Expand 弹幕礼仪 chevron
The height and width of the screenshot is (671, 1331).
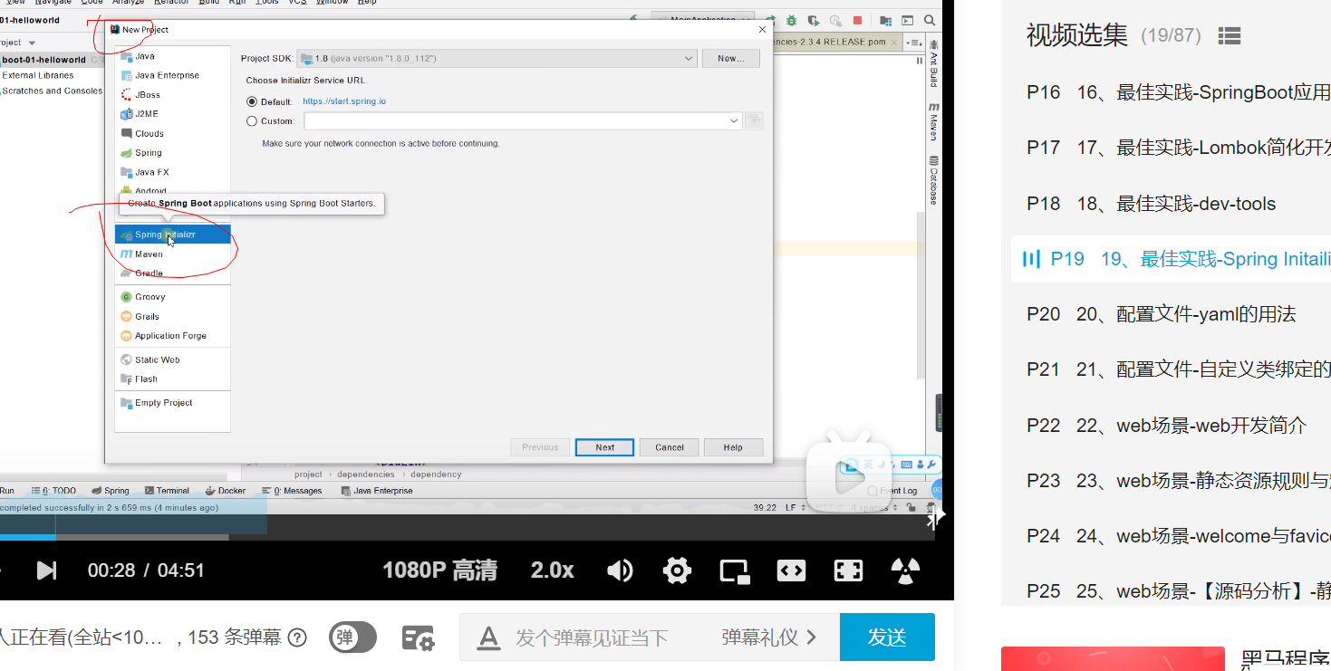click(x=811, y=637)
